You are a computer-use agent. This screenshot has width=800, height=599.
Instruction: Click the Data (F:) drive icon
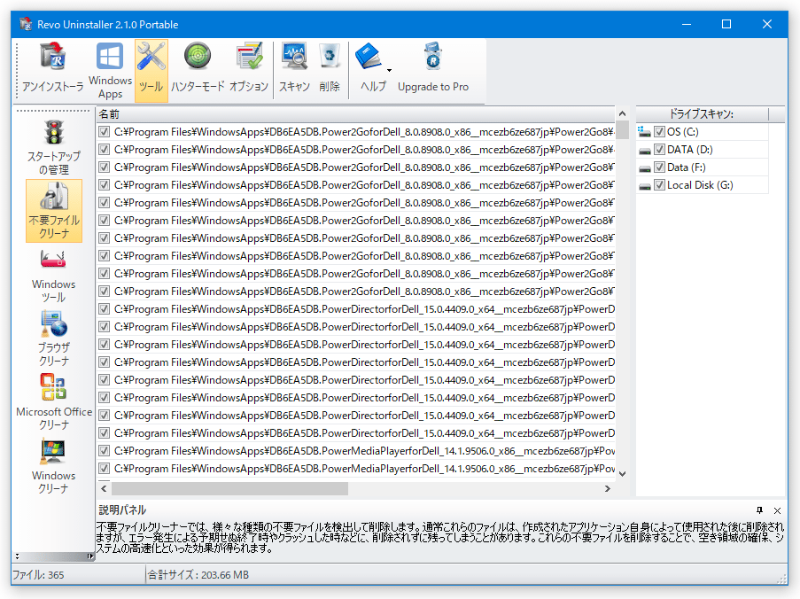tap(645, 168)
